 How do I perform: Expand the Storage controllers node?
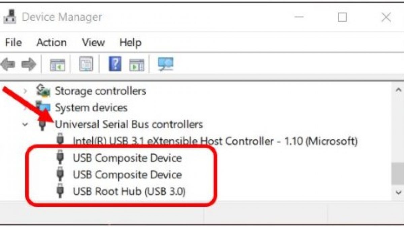25,91
